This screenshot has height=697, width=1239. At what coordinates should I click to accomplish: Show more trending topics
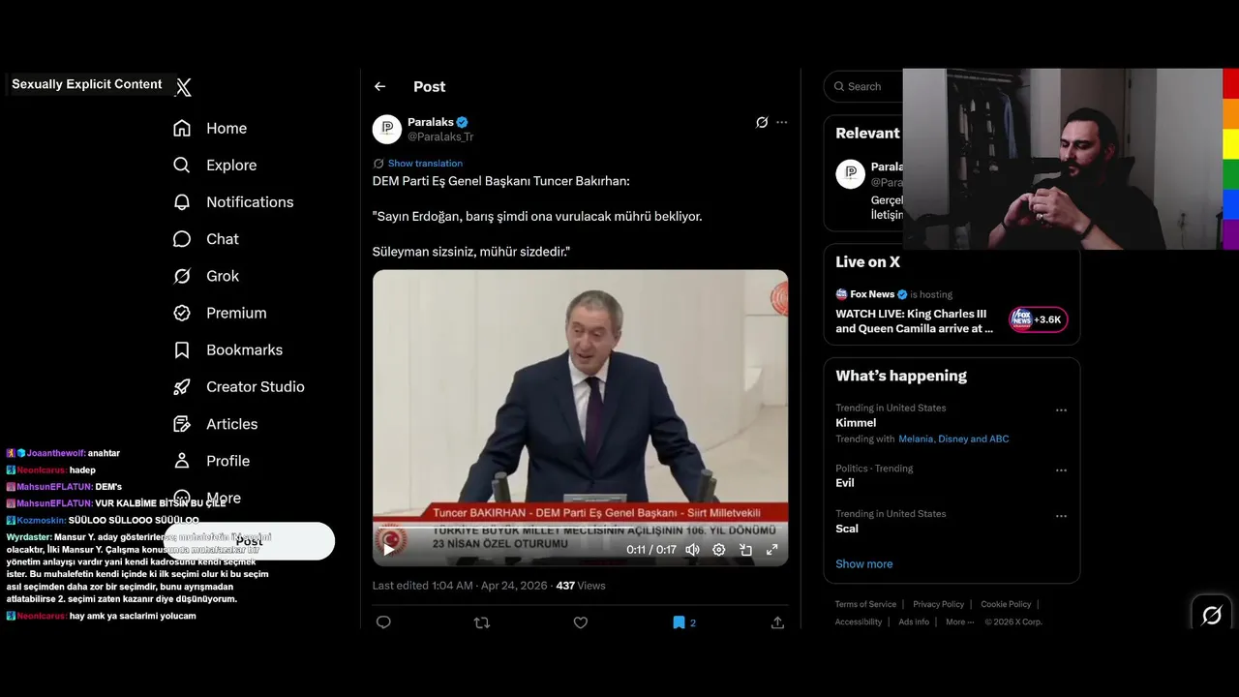click(x=864, y=564)
